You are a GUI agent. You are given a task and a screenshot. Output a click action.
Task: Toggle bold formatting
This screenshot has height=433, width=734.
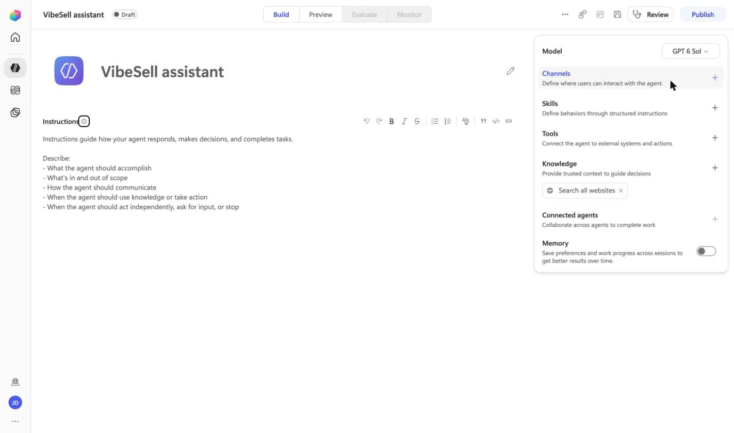pos(392,121)
